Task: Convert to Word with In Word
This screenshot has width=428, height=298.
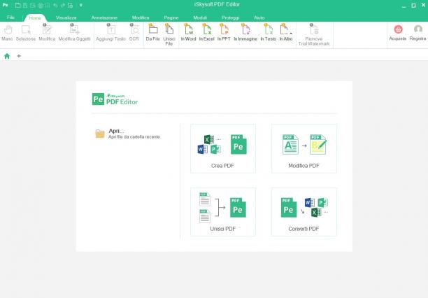Action: click(x=189, y=33)
